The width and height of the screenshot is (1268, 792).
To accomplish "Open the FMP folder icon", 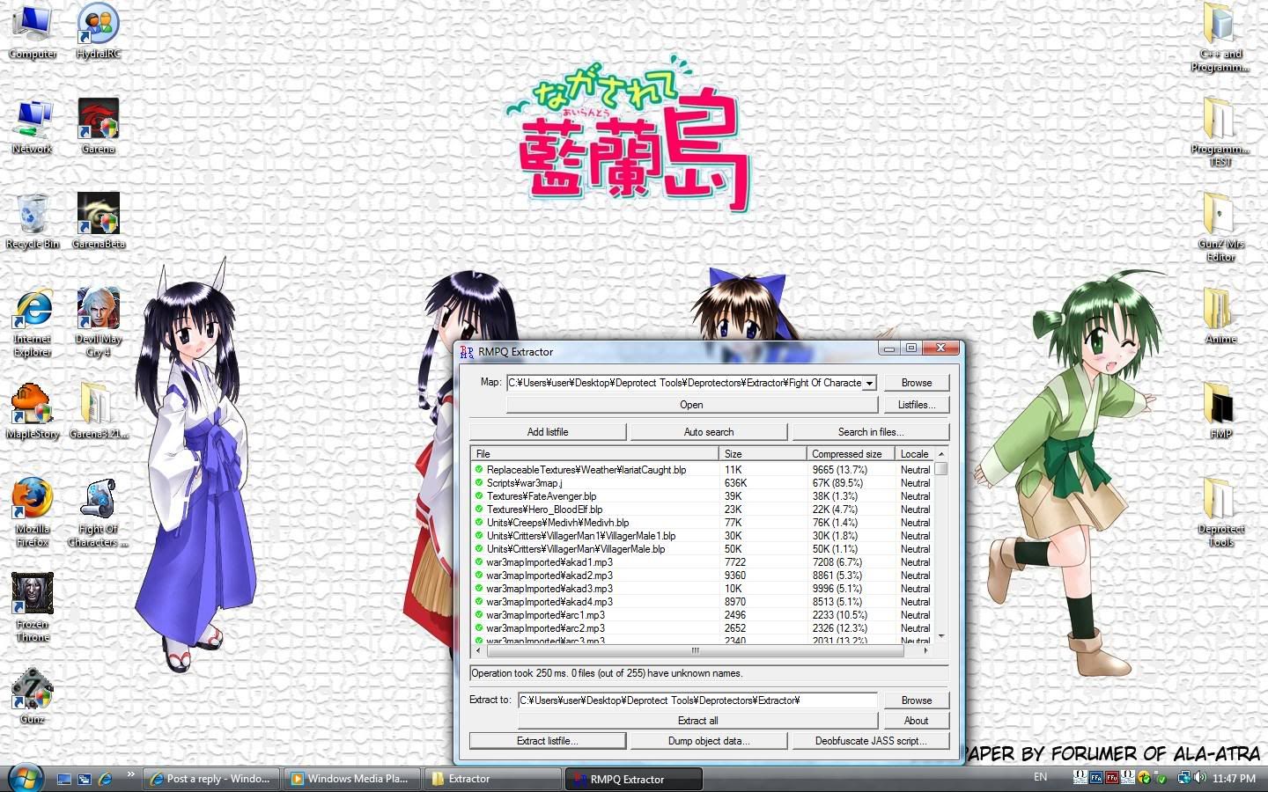I will pyautogui.click(x=1220, y=411).
